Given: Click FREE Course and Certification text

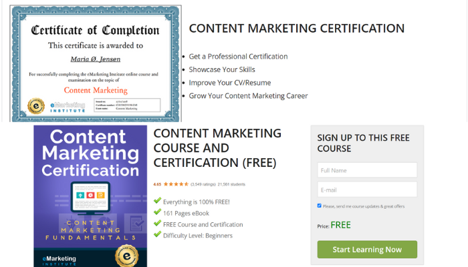Looking at the screenshot, I should pos(203,225).
